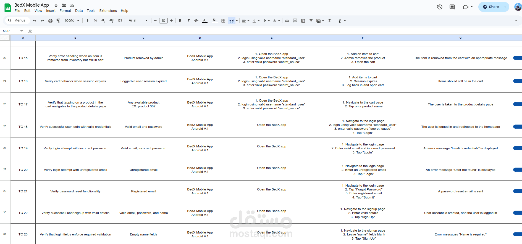Open the Arial font dropdown

point(138,20)
